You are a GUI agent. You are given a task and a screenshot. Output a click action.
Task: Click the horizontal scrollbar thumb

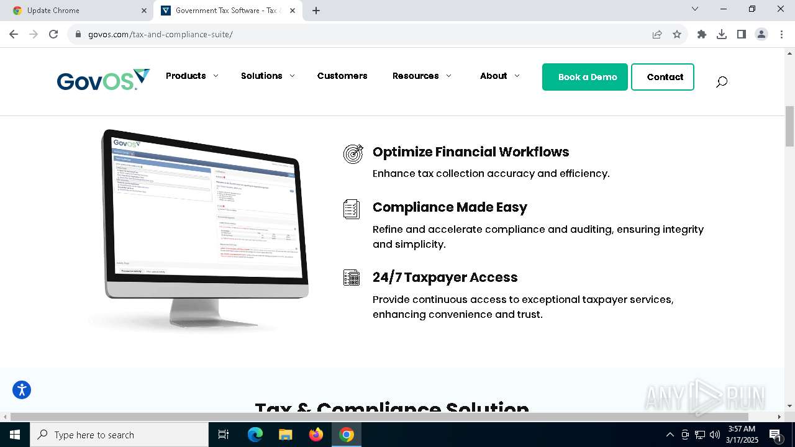(x=379, y=417)
